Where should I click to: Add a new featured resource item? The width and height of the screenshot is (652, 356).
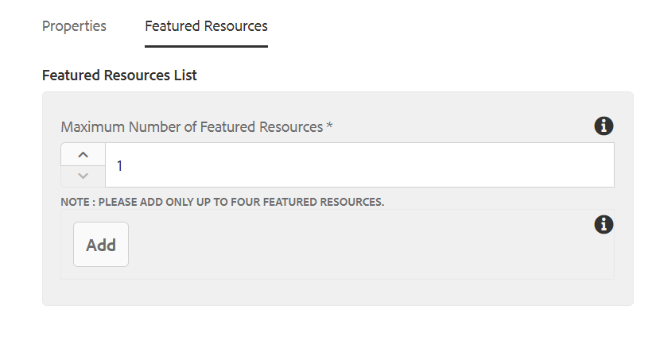pos(101,244)
